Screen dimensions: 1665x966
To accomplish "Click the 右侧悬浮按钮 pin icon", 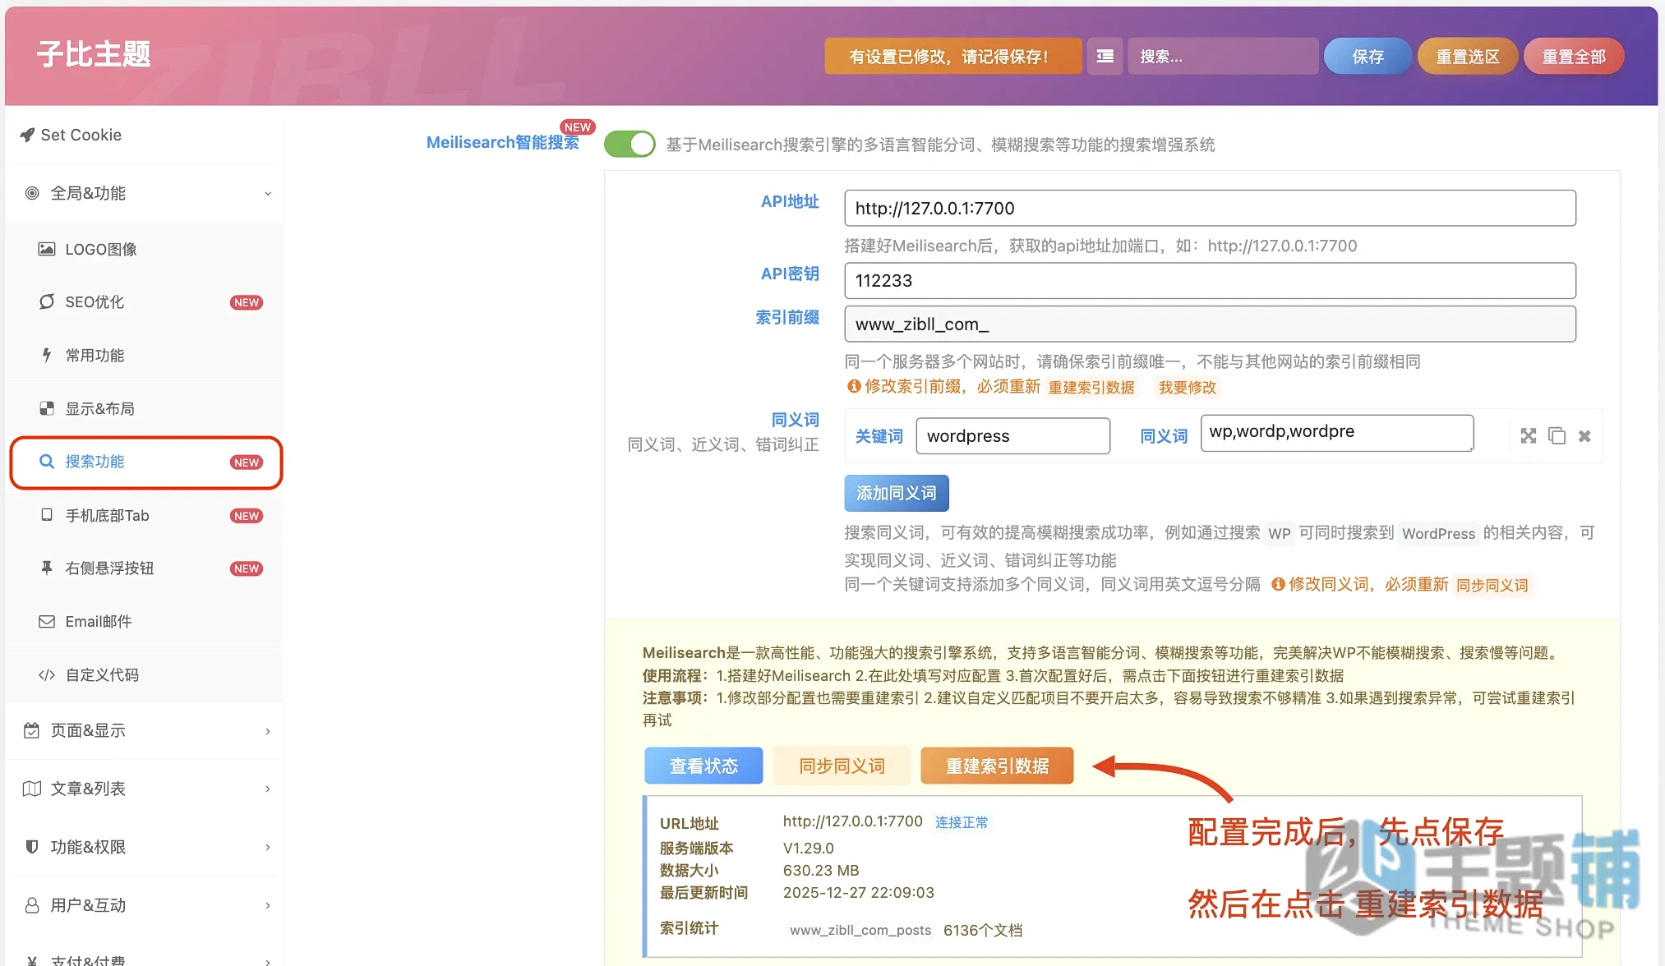I will (47, 568).
